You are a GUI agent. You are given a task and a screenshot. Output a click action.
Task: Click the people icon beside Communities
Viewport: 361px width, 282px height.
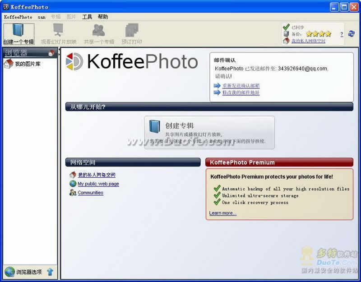click(73, 193)
